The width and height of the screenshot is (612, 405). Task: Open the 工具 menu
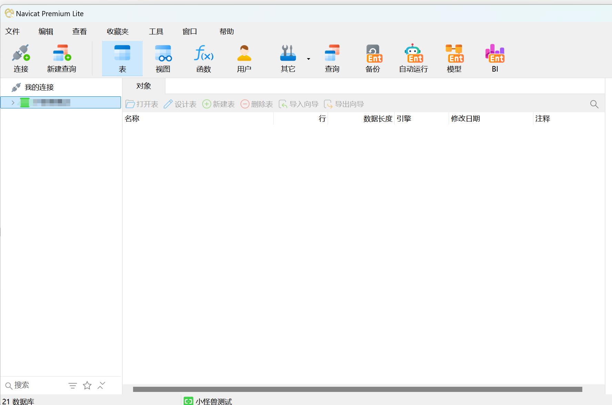click(156, 31)
